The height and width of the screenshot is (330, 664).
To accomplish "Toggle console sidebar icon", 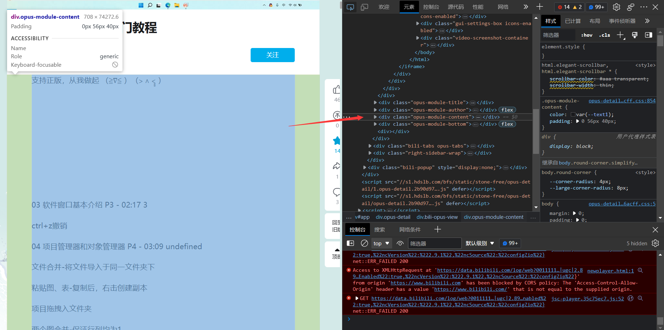I will pyautogui.click(x=350, y=243).
